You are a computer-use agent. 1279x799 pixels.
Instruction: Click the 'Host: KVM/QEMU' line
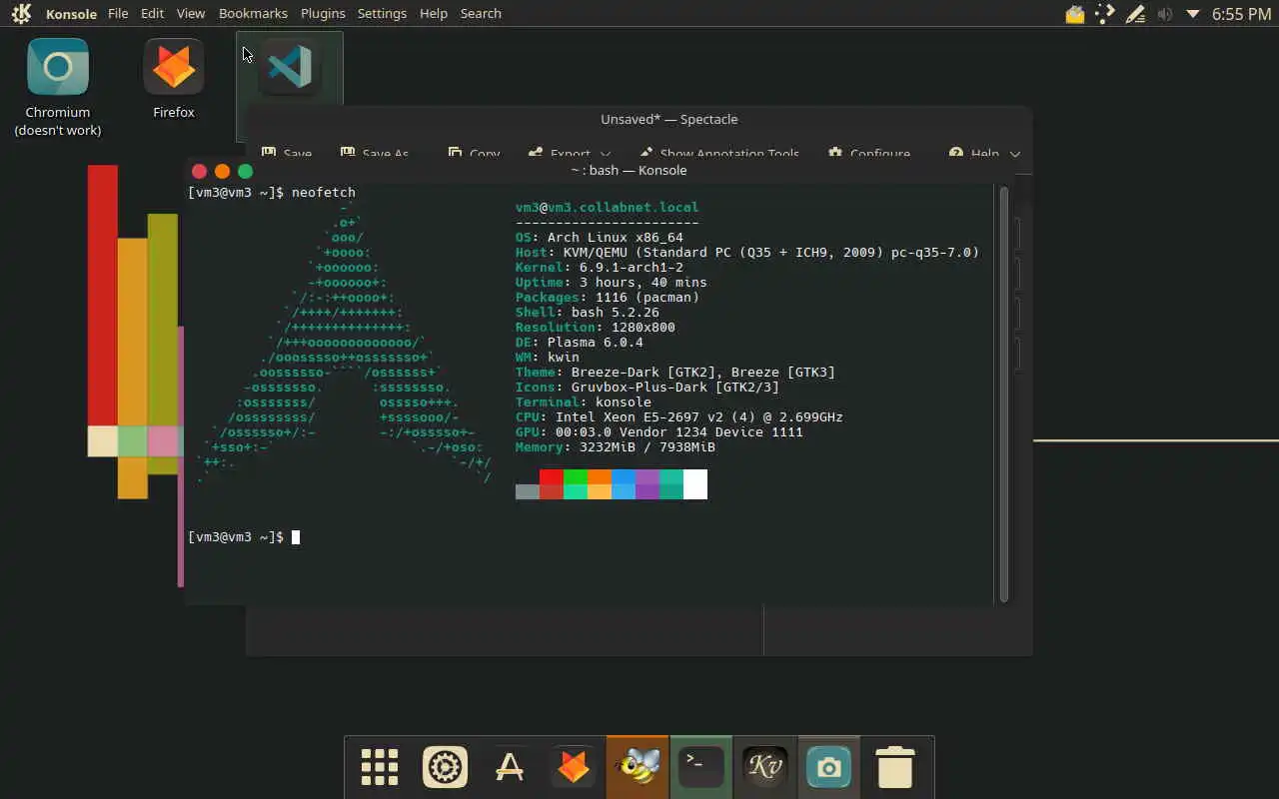[x=747, y=252]
